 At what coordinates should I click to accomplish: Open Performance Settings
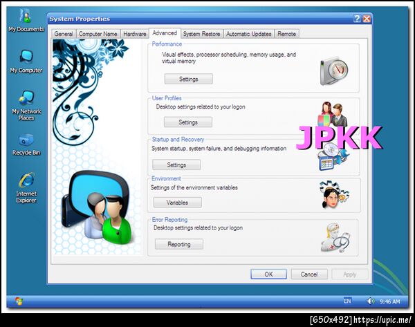[188, 79]
